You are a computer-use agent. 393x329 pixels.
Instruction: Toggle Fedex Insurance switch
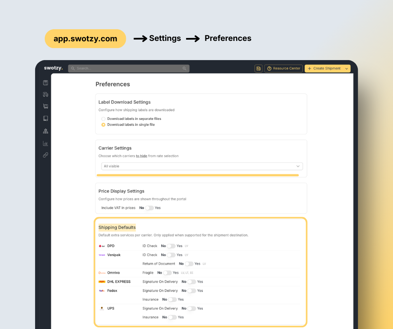172,299
